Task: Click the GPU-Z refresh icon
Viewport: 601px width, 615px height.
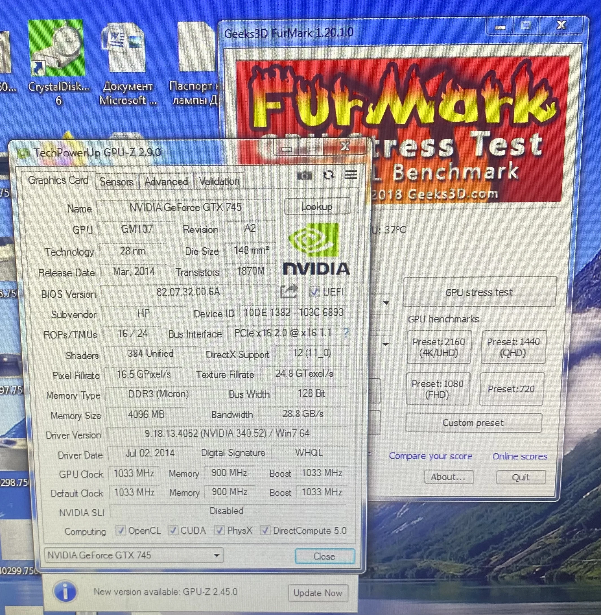Action: (x=328, y=175)
